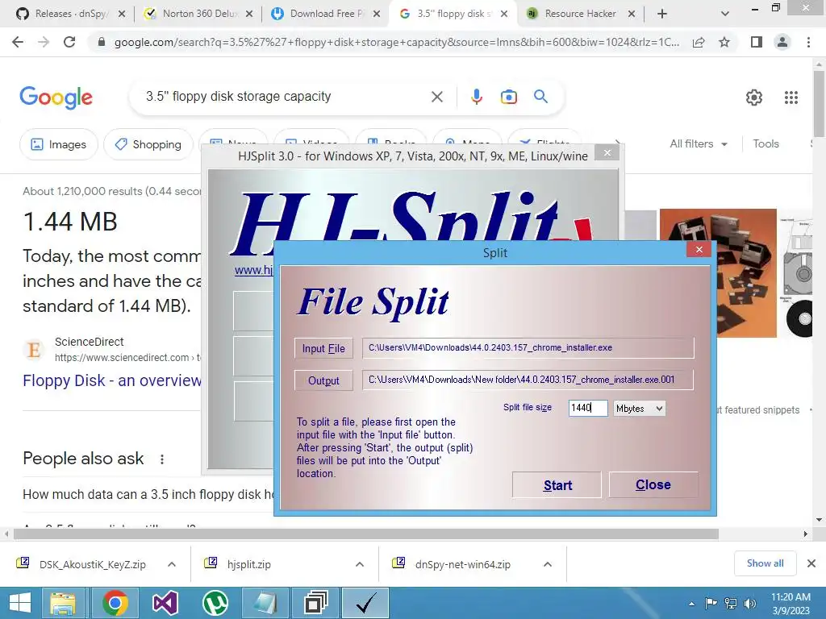
Task: Share this page from address bar
Action: point(699,42)
